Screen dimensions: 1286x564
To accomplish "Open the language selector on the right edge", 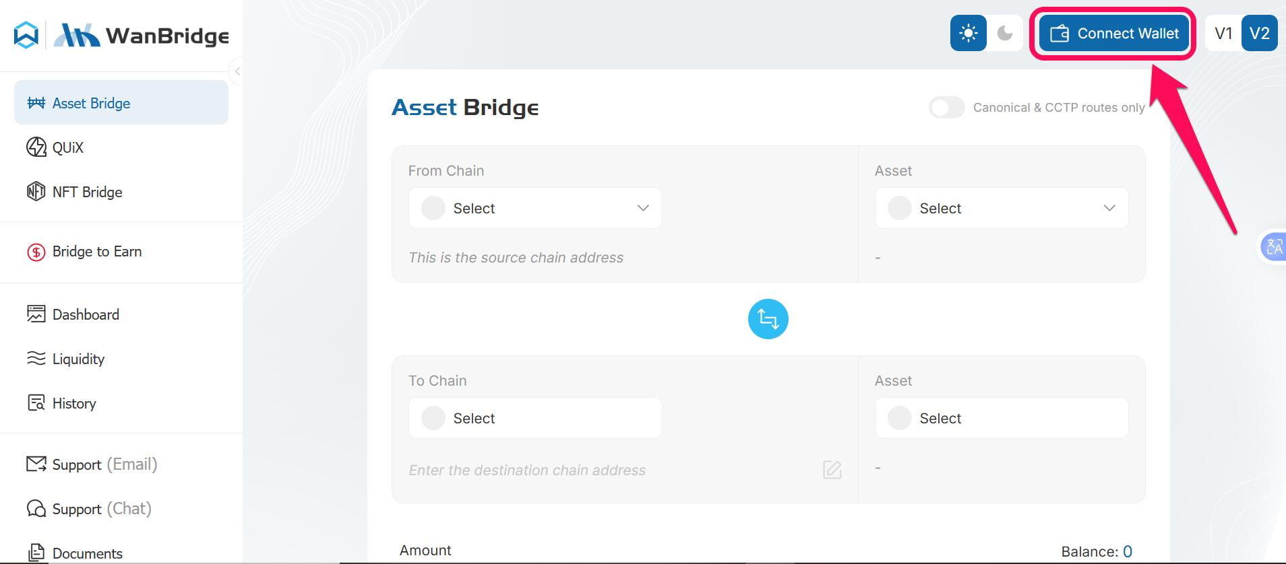I will [x=1274, y=247].
